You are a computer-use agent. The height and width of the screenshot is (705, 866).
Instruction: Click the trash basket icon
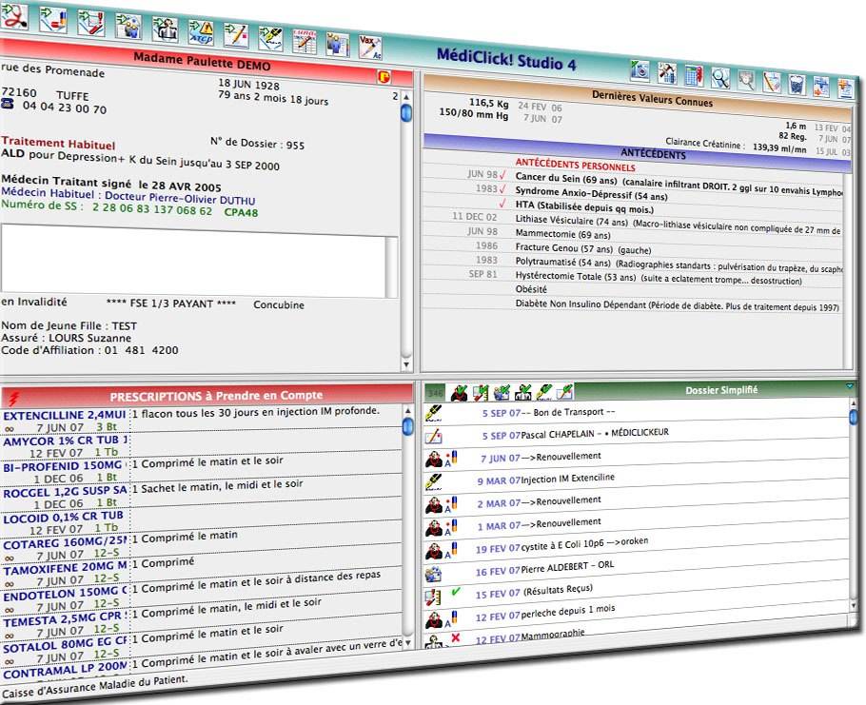[x=797, y=86]
